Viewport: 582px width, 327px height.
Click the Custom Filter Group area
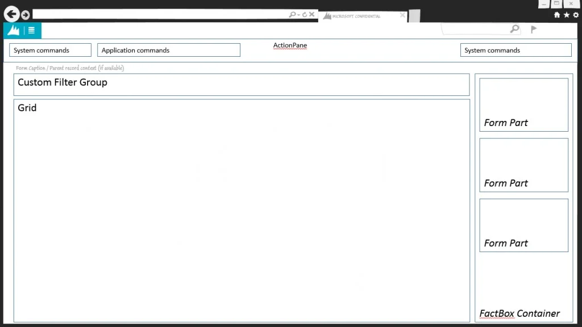pyautogui.click(x=242, y=85)
